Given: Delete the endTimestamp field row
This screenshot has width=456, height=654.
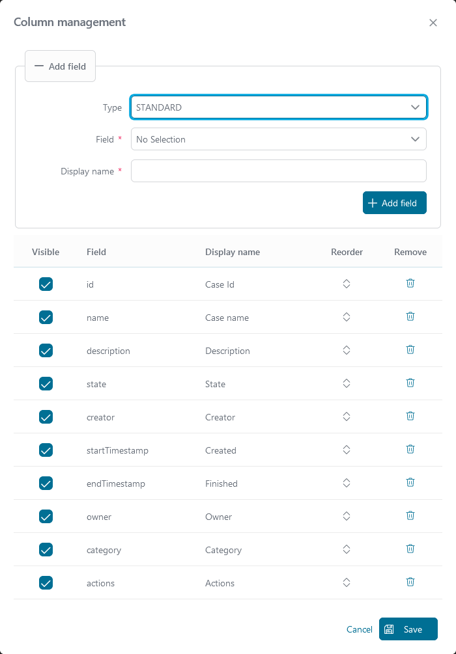Looking at the screenshot, I should (410, 483).
